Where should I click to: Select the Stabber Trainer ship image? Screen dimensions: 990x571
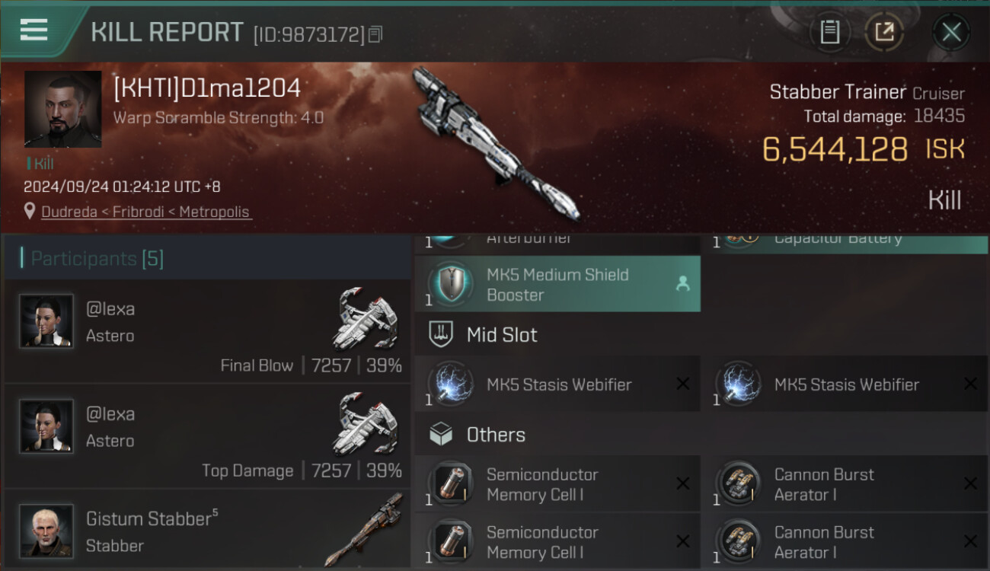[497, 142]
